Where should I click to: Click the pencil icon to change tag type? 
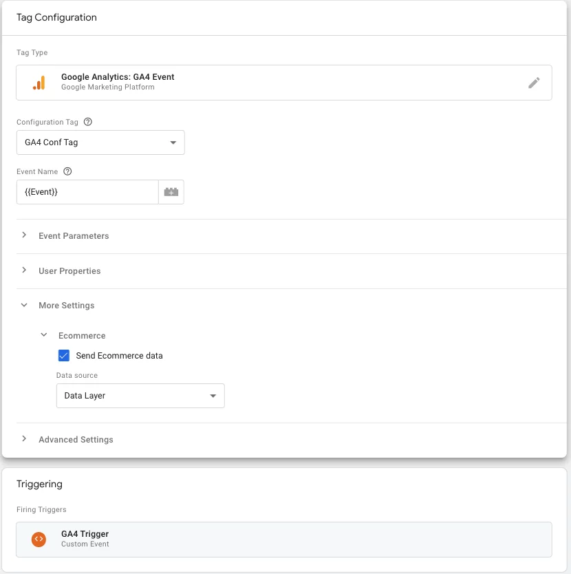534,82
